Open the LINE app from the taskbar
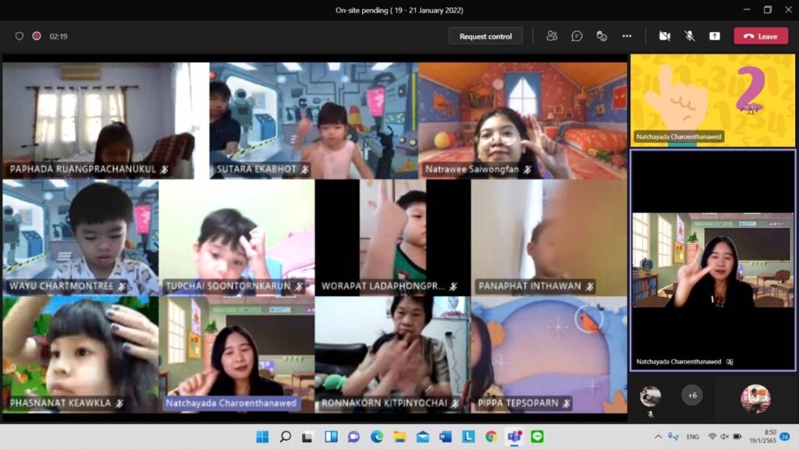 (x=537, y=437)
